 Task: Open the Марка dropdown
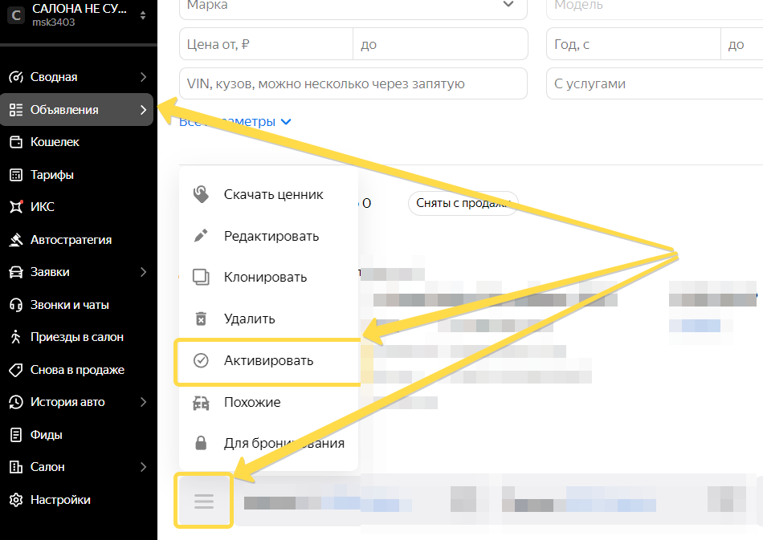pos(353,6)
